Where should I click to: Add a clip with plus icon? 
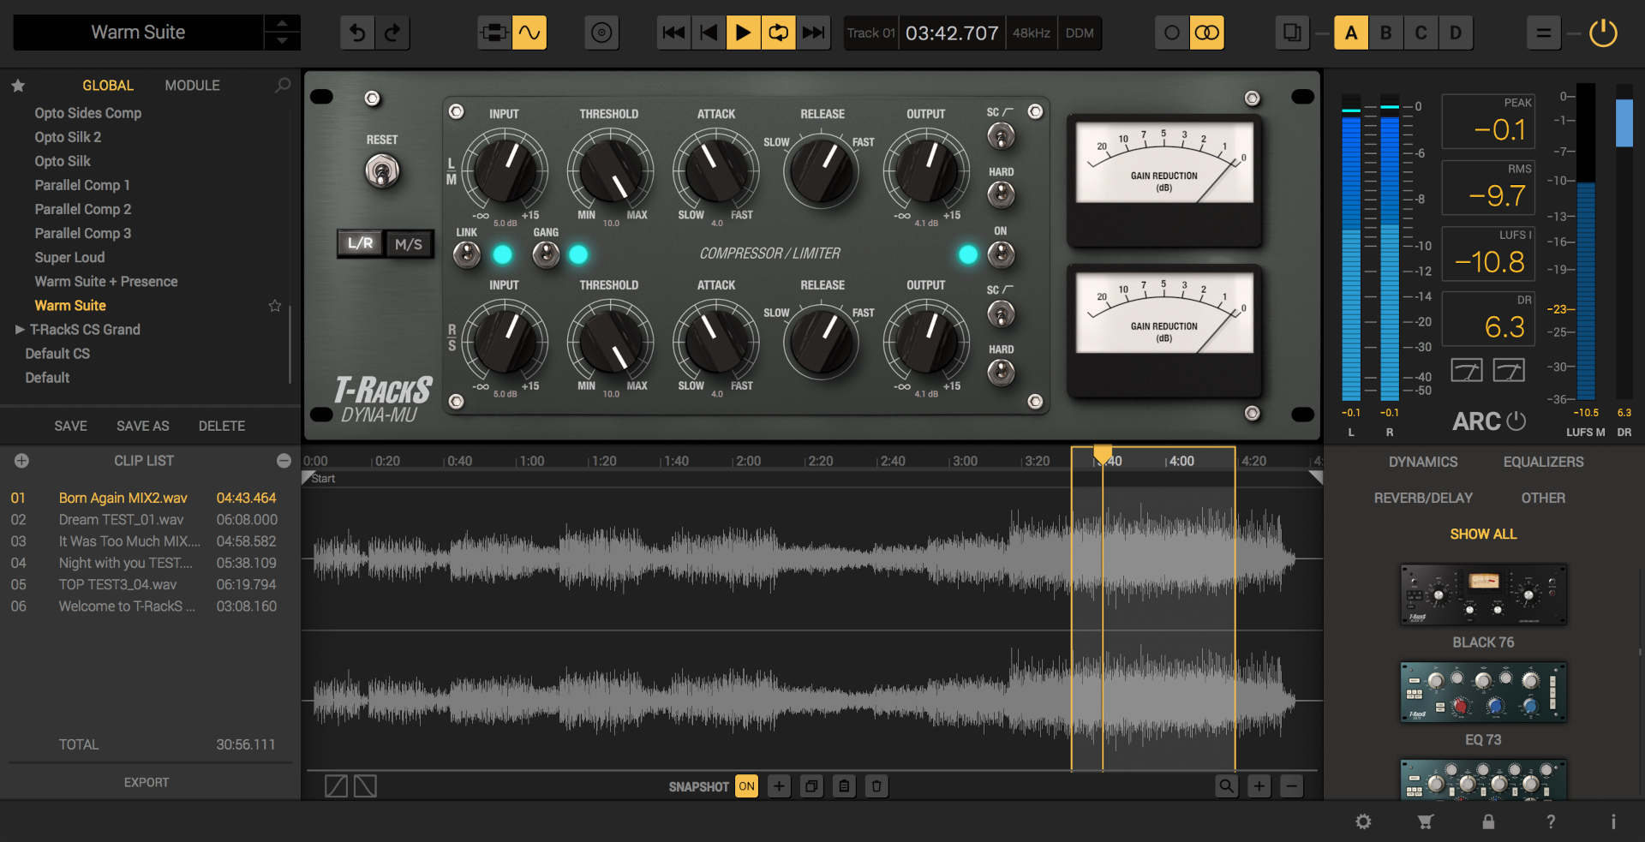tap(21, 461)
